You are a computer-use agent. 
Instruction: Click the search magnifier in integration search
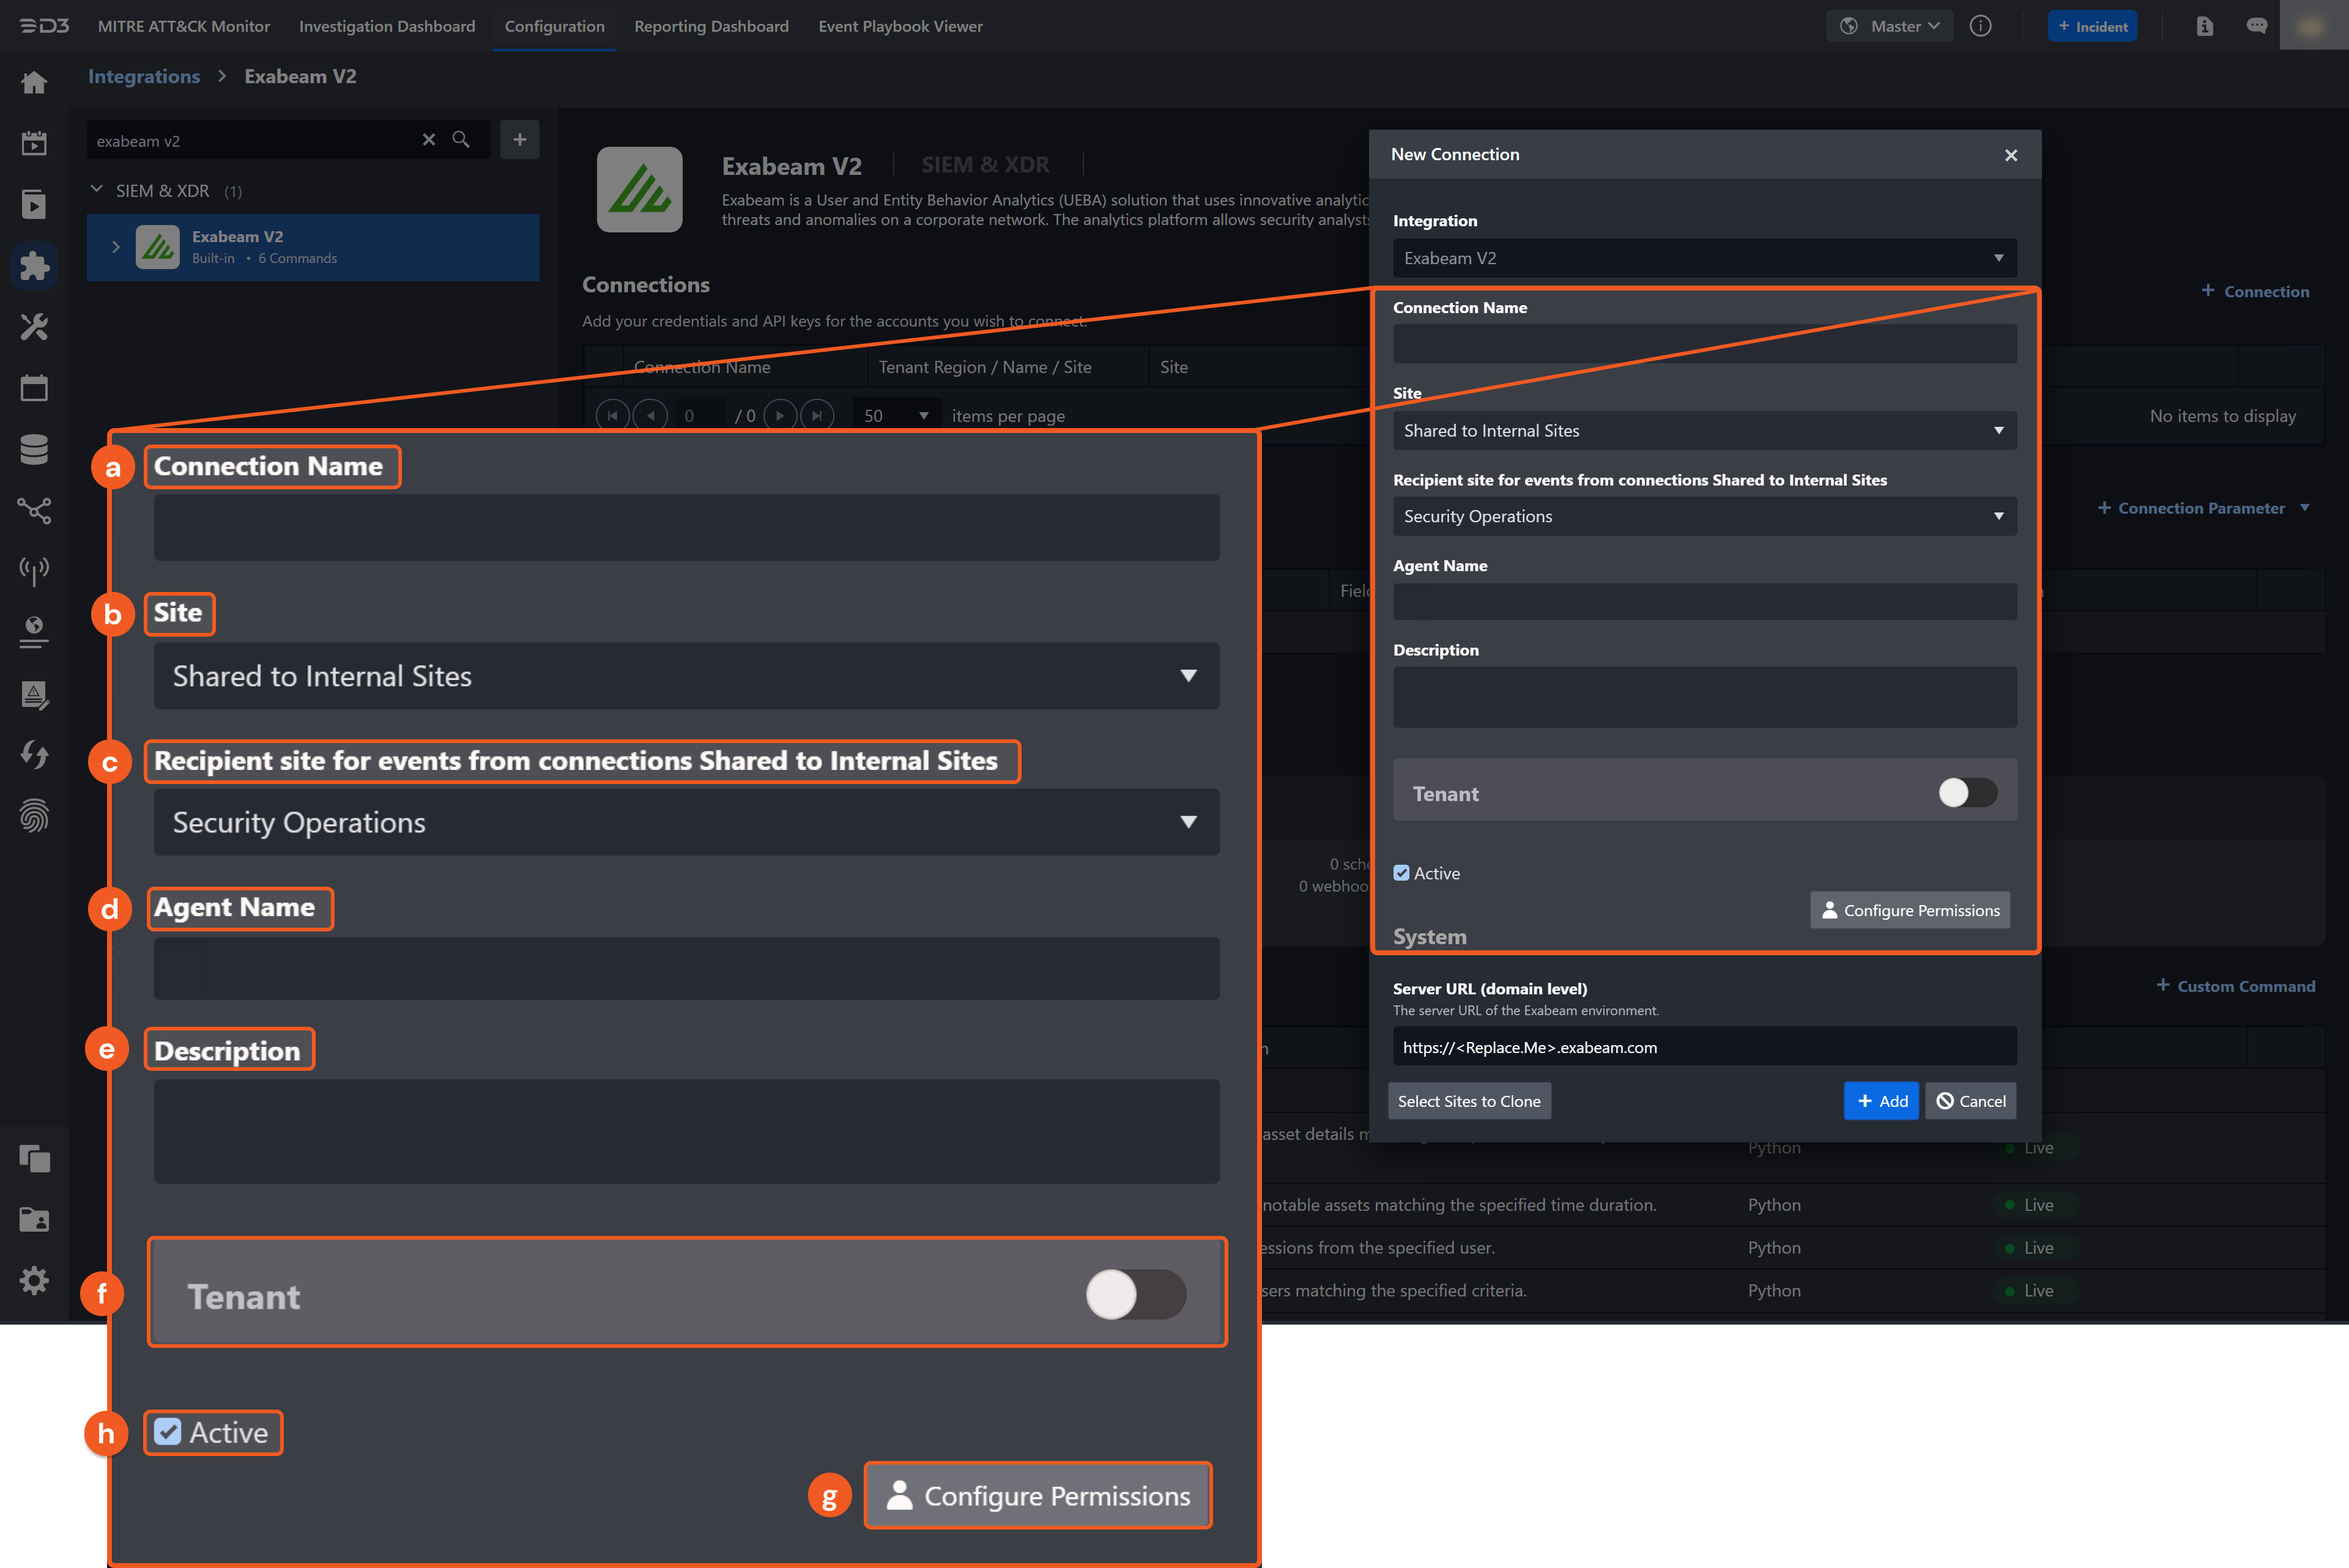(461, 140)
